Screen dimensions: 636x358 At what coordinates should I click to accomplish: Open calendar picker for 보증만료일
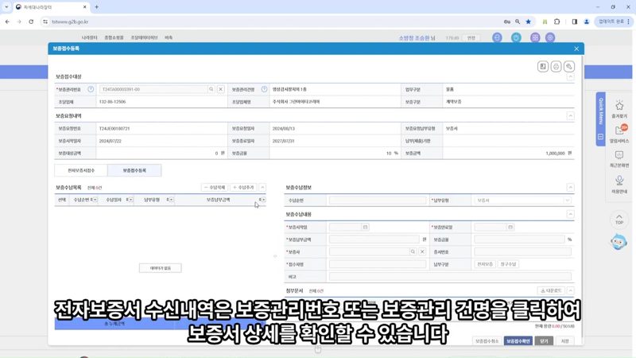(x=510, y=228)
